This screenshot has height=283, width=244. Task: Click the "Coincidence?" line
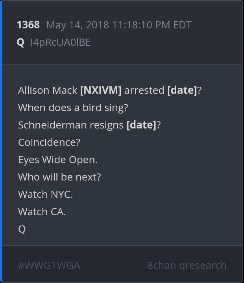[x=49, y=142]
